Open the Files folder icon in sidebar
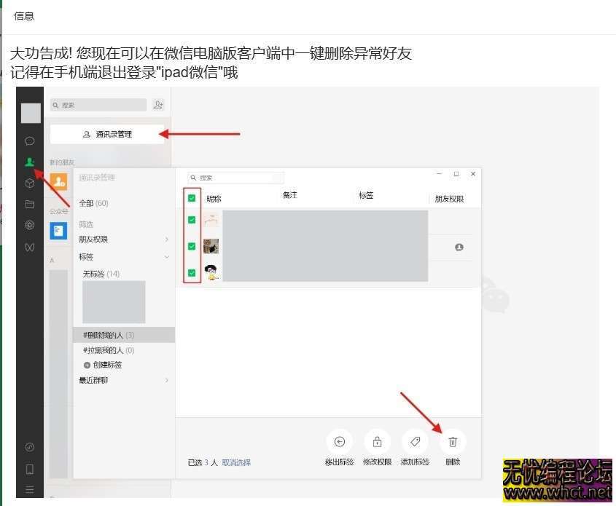The height and width of the screenshot is (506, 616). point(30,205)
